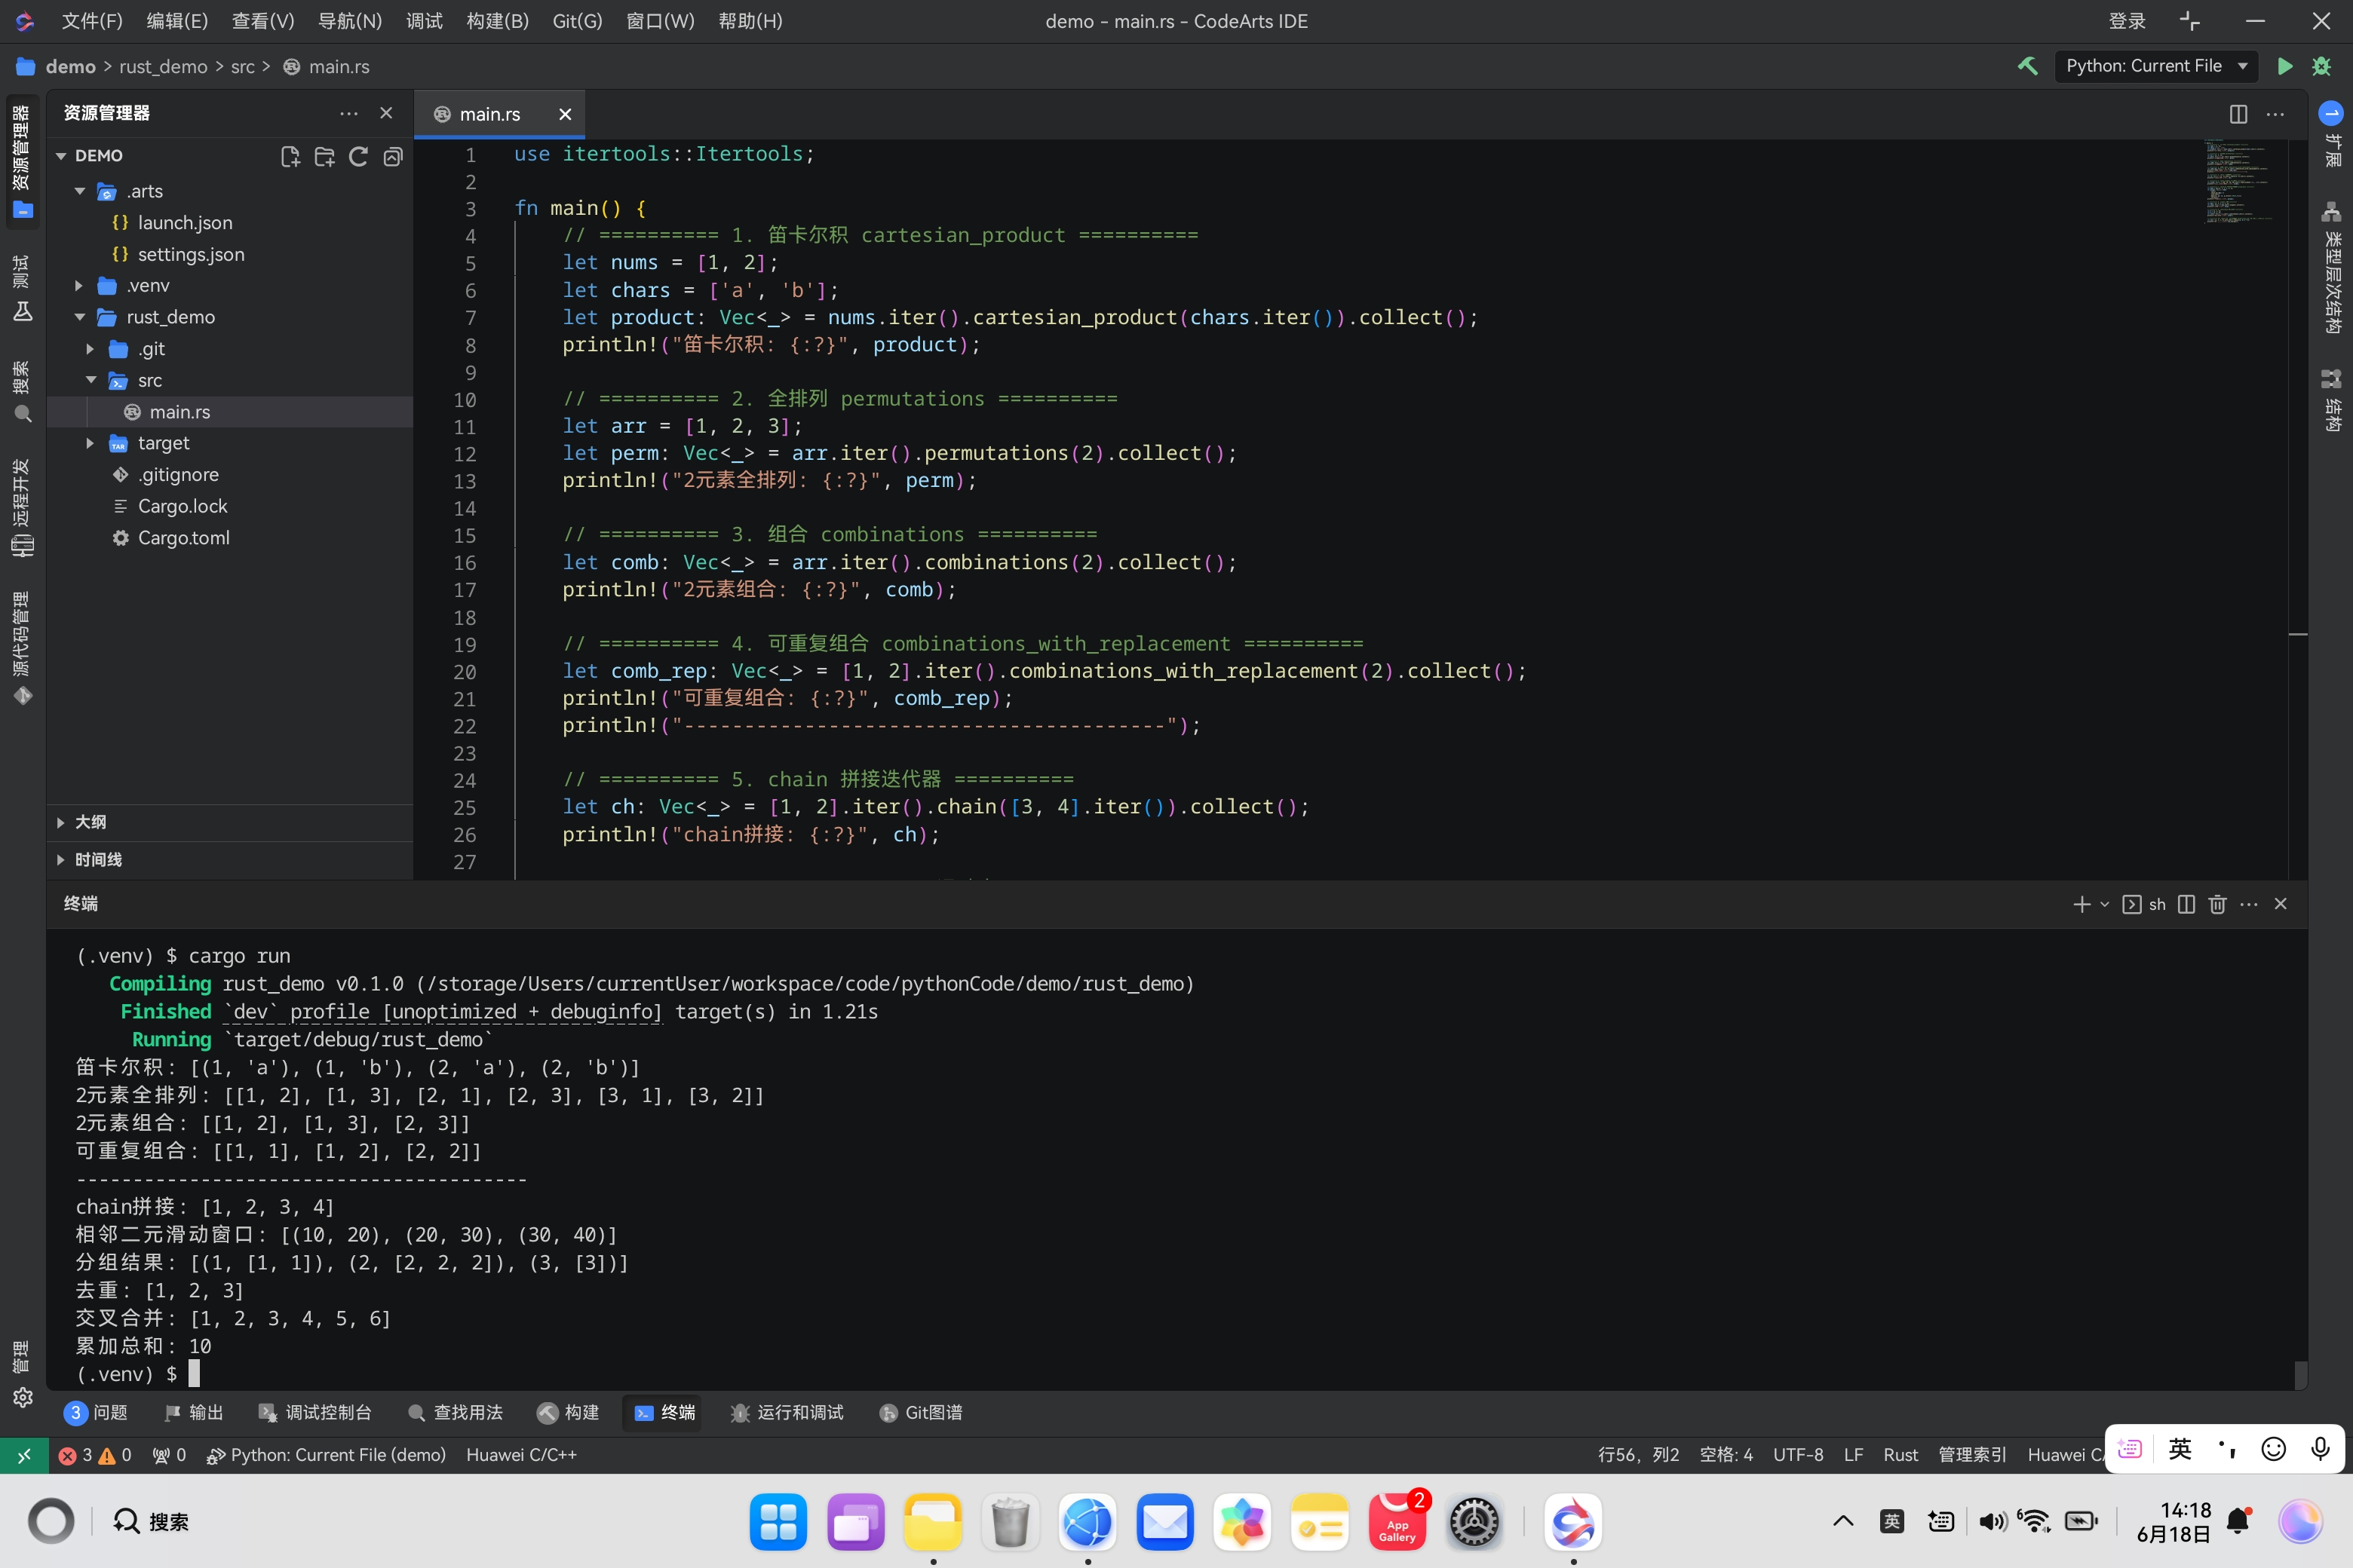Open the Git(G) menu
Viewport: 2353px width, 1568px height.
pos(577,21)
